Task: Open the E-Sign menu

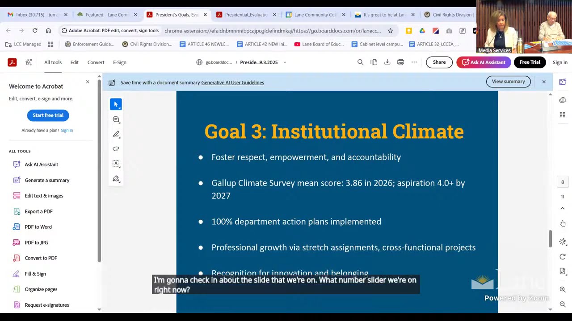Action: tap(119, 62)
